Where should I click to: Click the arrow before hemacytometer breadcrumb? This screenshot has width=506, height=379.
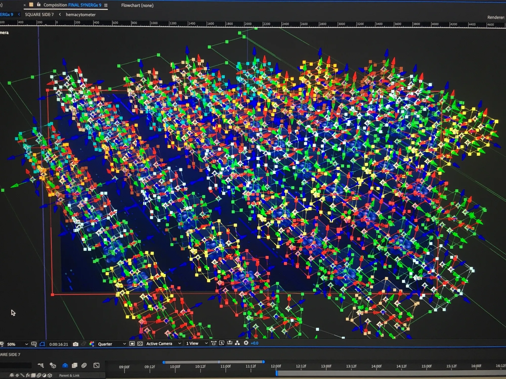(x=60, y=15)
